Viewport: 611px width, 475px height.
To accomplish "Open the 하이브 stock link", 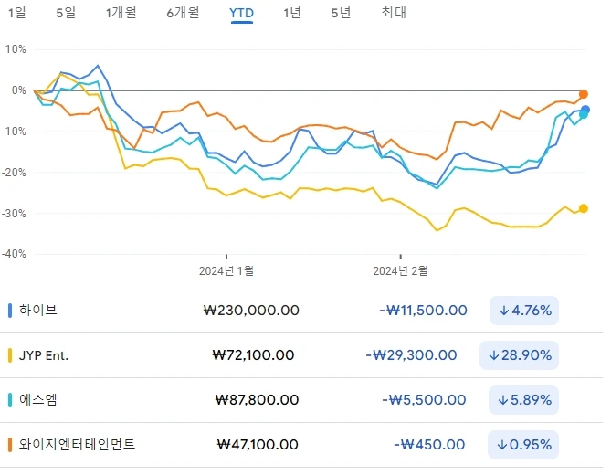I will coord(38,310).
